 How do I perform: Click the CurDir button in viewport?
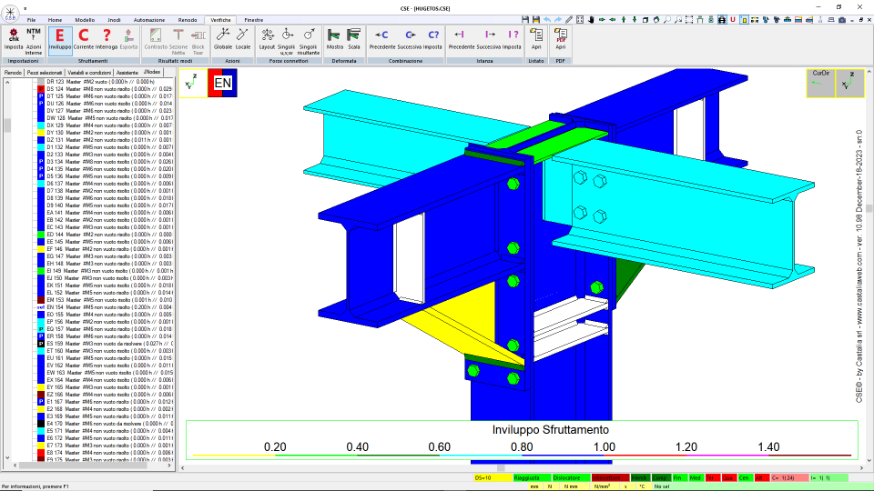click(820, 83)
